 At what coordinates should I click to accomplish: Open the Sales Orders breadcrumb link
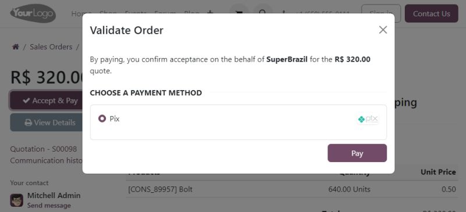(x=51, y=47)
